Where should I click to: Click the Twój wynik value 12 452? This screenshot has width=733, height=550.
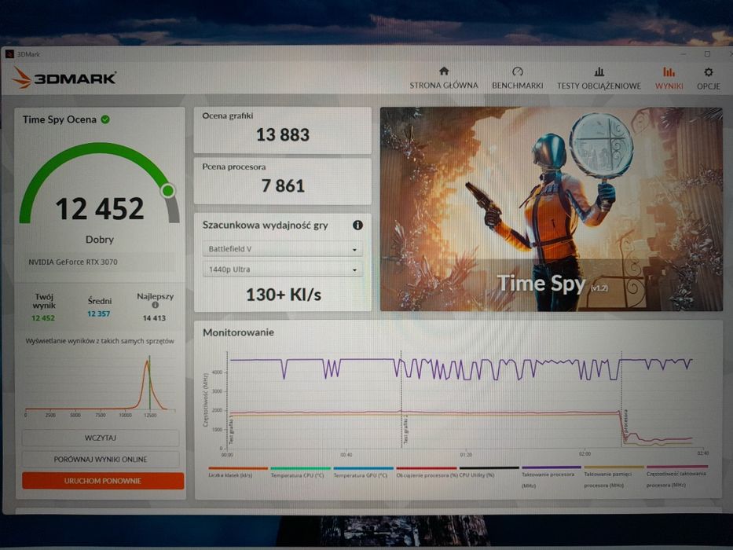pyautogui.click(x=43, y=318)
